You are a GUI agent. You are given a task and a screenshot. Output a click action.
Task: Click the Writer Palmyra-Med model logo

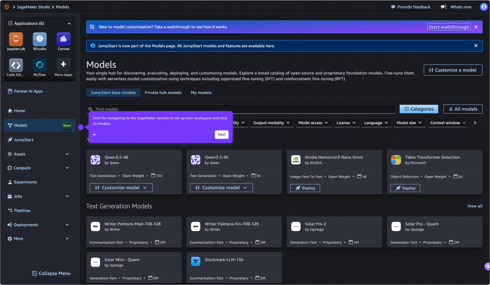point(95,226)
